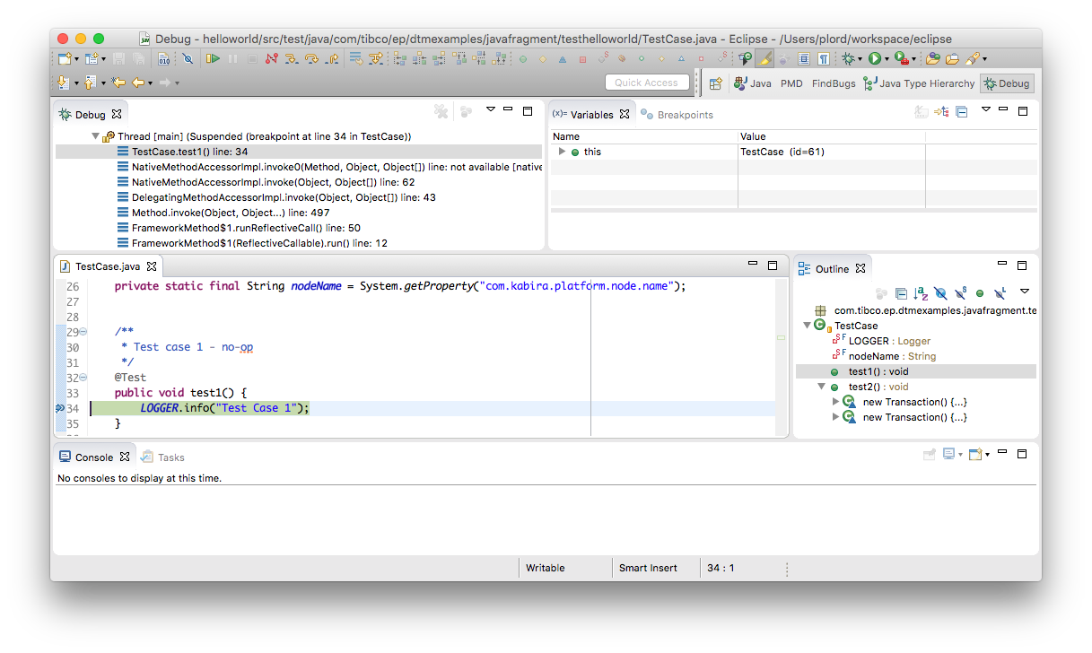Image resolution: width=1092 pixels, height=653 pixels.
Task: Expand the 'this' variable row
Action: [562, 152]
